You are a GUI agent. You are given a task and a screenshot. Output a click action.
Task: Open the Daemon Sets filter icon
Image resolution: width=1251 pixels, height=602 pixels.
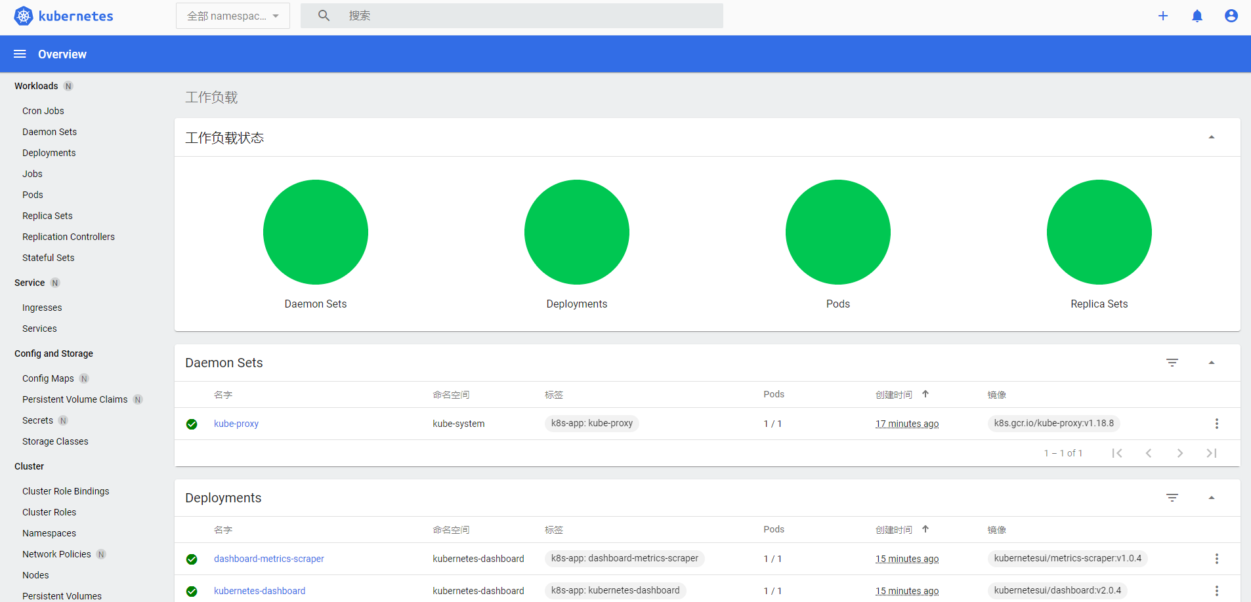pos(1172,363)
